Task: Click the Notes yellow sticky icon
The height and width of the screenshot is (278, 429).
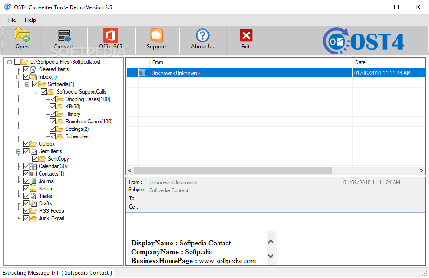Action: click(33, 188)
